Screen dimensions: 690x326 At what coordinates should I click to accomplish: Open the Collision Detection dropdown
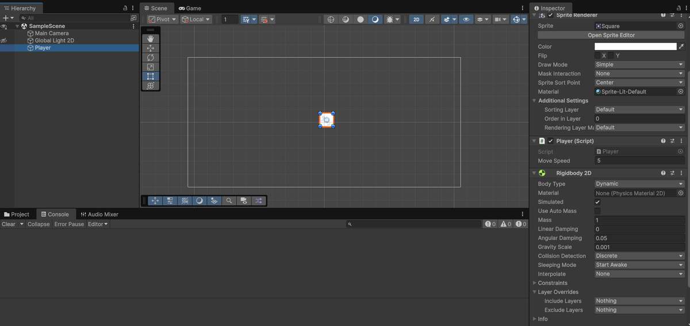[x=639, y=256]
